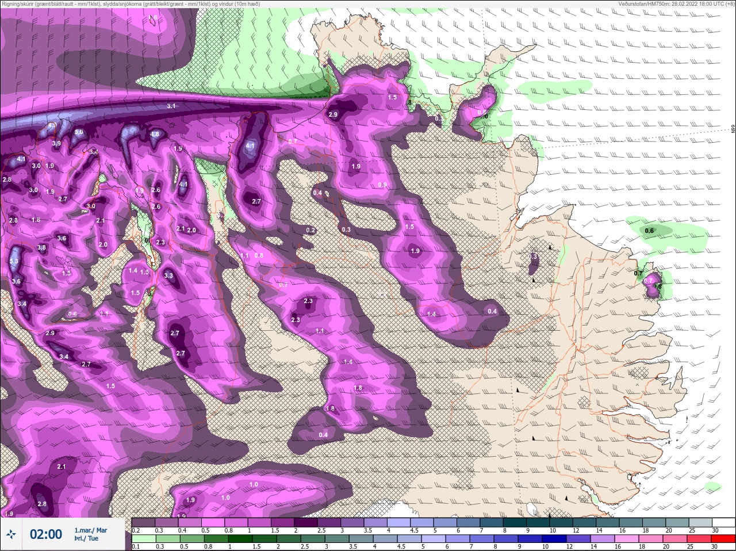Click the 66N latitude label

pyautogui.click(x=733, y=130)
